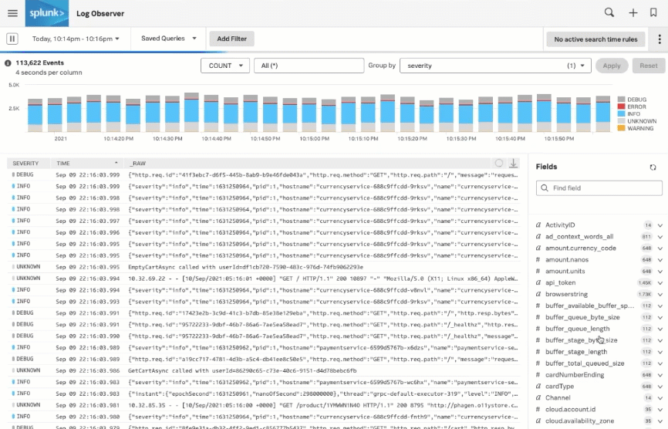Pause live log streaming
Viewport: 668px width, 429px height.
pyautogui.click(x=12, y=39)
